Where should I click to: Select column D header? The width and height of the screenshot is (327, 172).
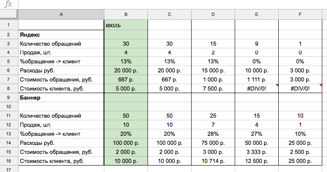(x=213, y=14)
